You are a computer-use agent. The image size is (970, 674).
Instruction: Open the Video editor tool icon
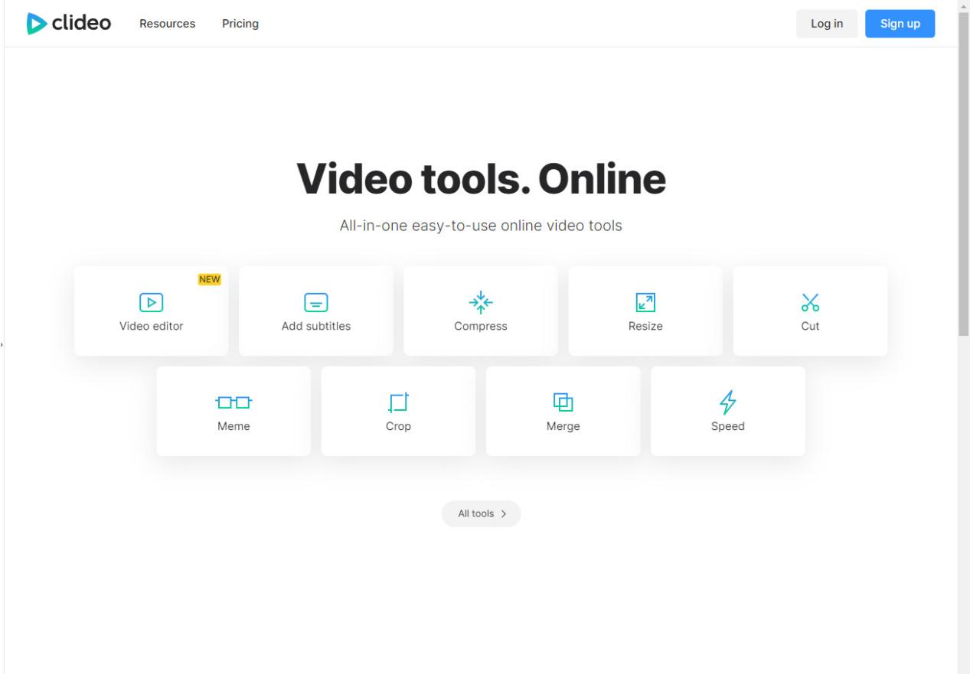tap(152, 302)
